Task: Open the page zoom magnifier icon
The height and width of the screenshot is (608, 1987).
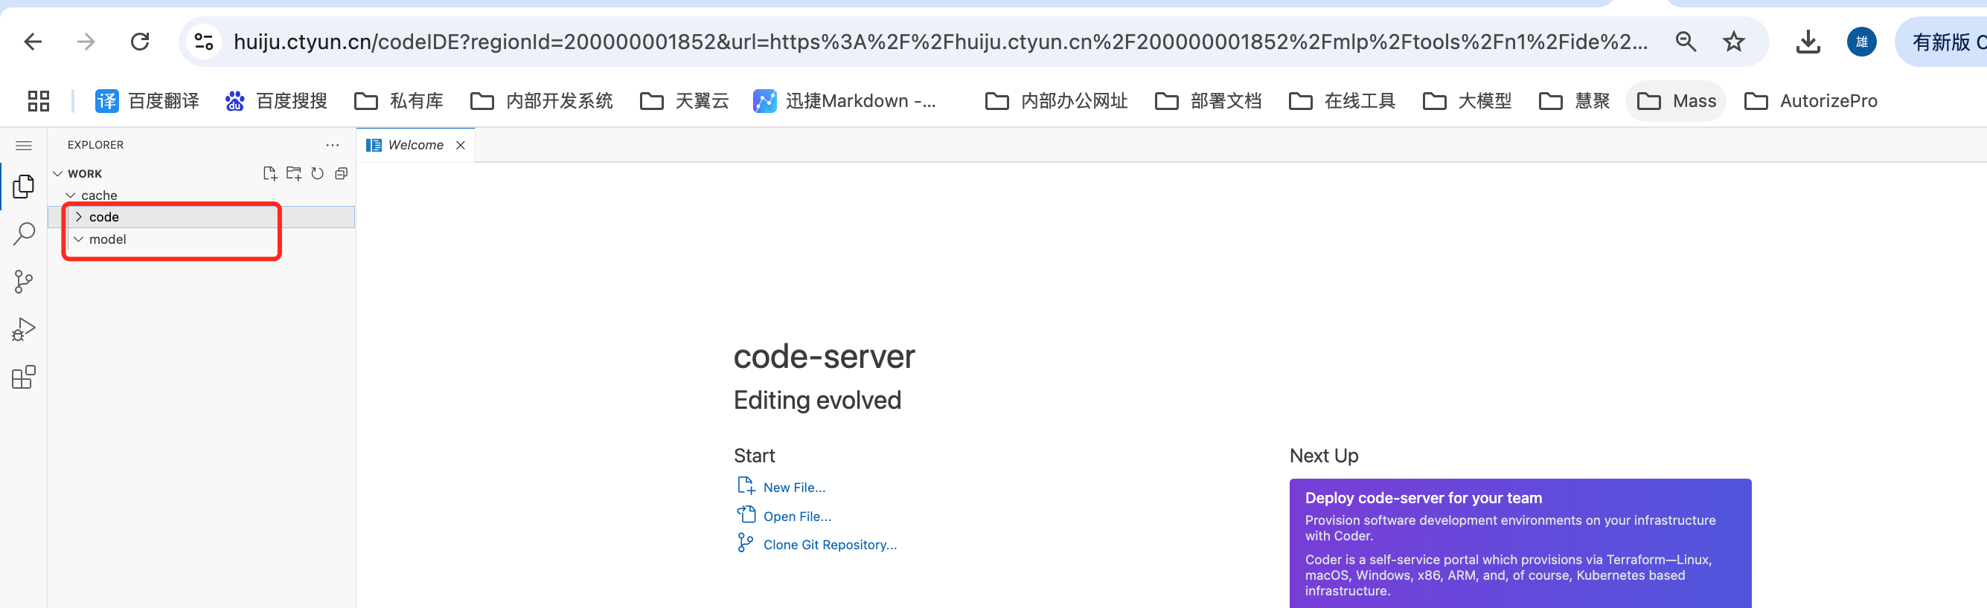Action: point(1686,42)
